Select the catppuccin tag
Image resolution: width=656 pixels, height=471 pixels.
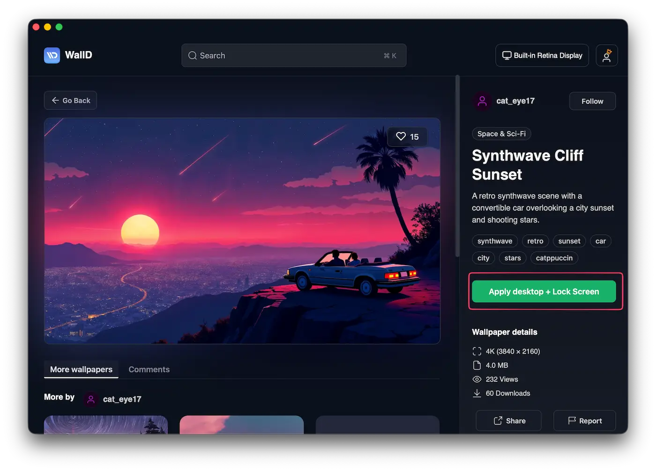point(554,258)
